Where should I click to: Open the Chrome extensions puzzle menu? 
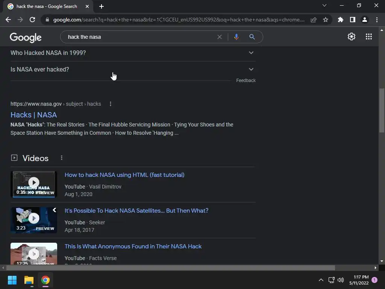[341, 20]
